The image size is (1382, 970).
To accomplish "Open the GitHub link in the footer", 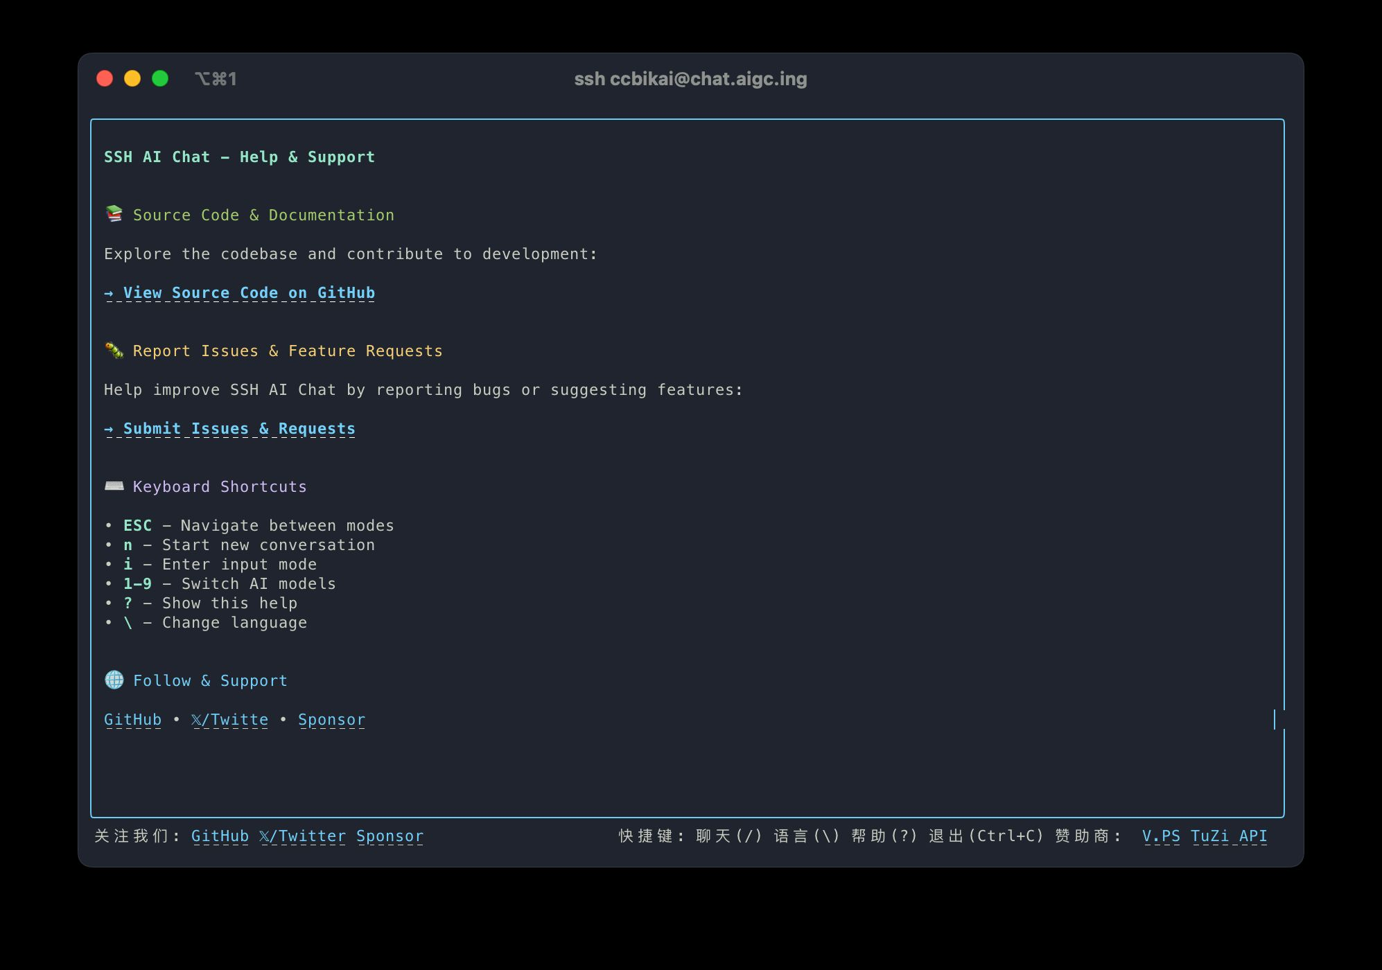I will coord(220,836).
